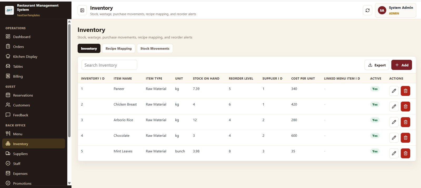
Task: Click the Yes badge in Mint Leaves row
Action: tap(375, 151)
